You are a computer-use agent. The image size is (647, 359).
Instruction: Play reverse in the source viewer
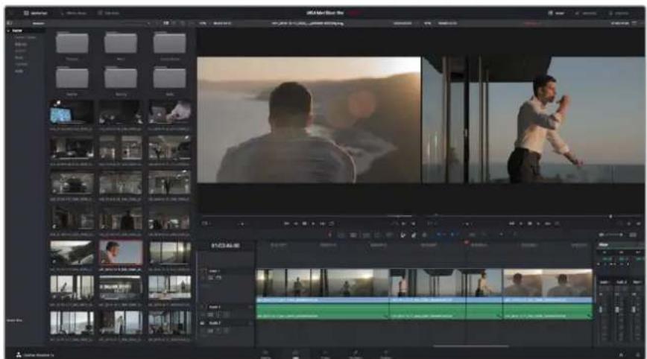(295, 223)
